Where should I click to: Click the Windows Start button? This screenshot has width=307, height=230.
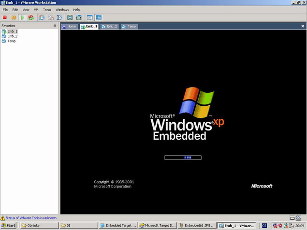(x=8, y=226)
